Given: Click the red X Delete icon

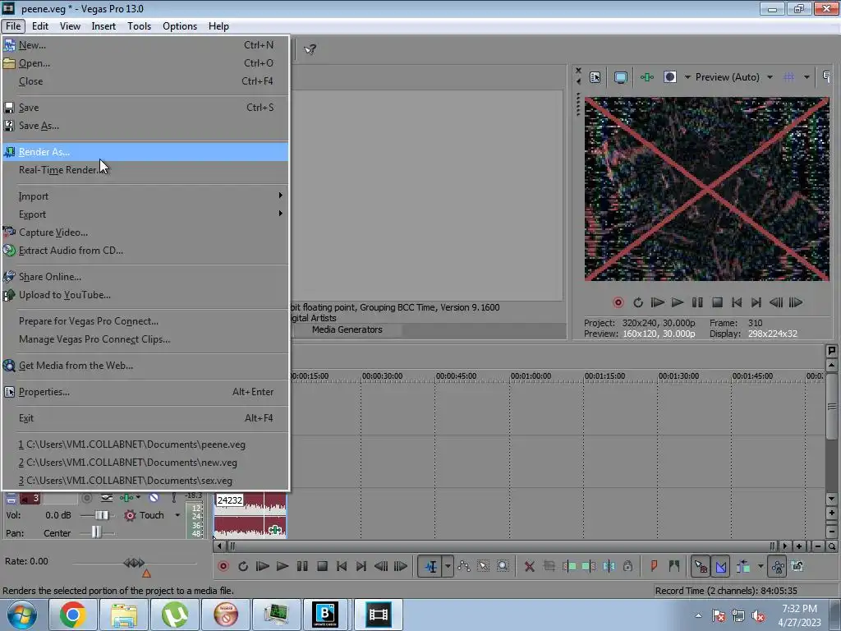Looking at the screenshot, I should (530, 566).
